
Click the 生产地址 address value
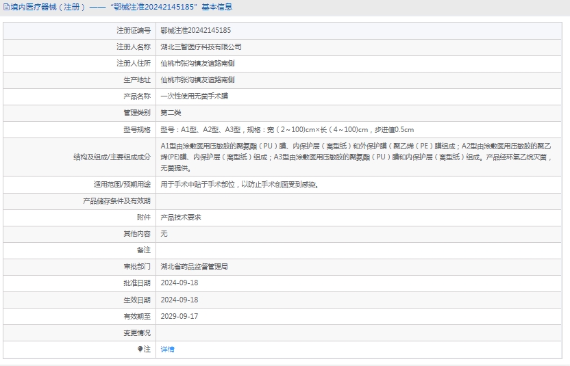[197, 80]
